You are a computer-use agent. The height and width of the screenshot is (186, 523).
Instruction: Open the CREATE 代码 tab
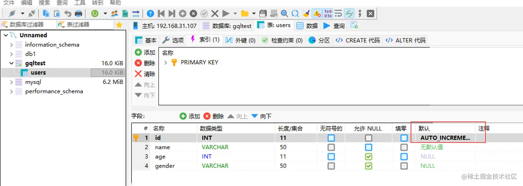coord(358,40)
